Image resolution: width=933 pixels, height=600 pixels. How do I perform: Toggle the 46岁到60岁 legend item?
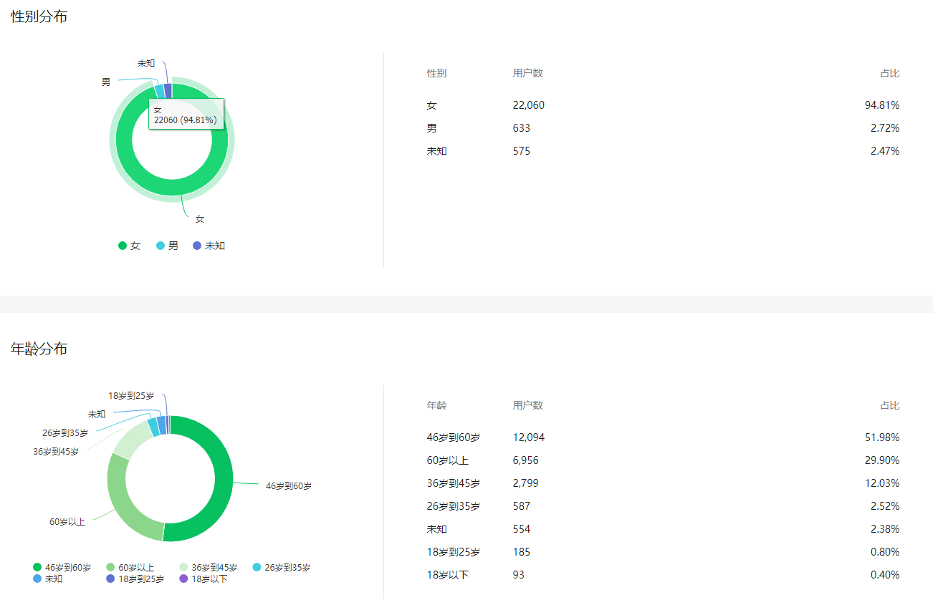coord(62,568)
